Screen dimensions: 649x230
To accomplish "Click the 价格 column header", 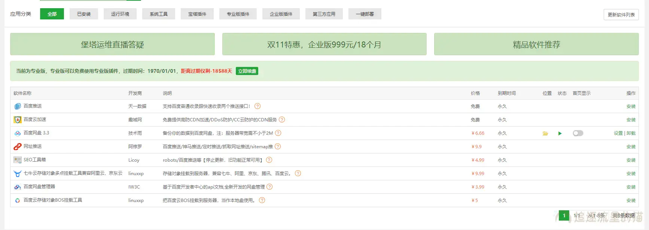I will pyautogui.click(x=475, y=93).
